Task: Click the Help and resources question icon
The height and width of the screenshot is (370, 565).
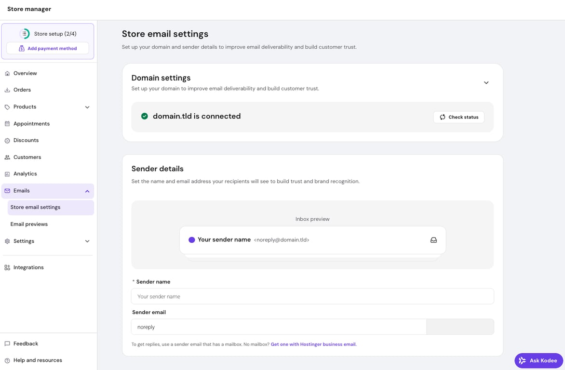Action: [x=7, y=361]
